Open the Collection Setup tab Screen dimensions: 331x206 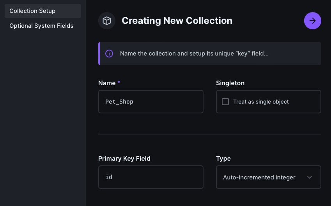[43, 11]
